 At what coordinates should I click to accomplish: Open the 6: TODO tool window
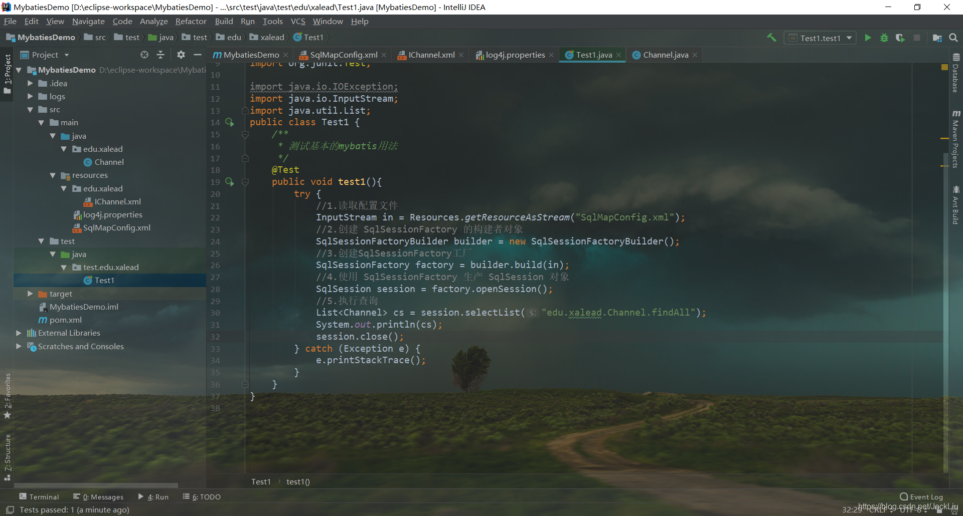[x=202, y=497]
